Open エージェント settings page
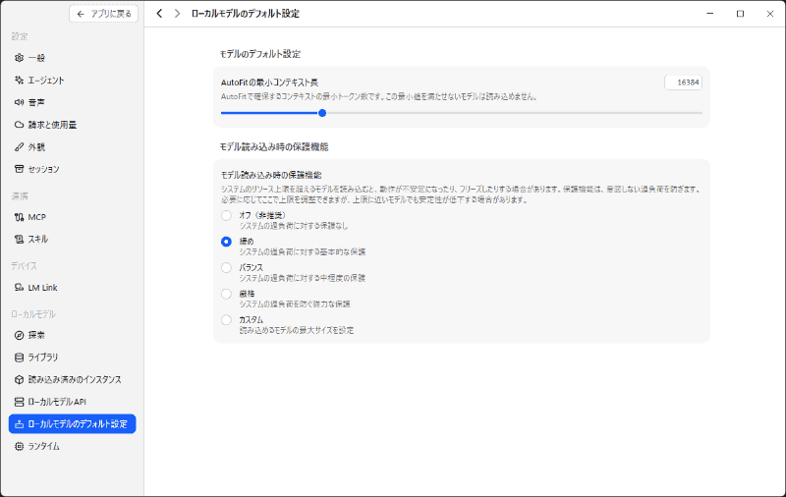Screen dimensions: 786x497 [72, 81]
